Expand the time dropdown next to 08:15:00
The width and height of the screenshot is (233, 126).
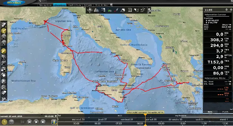[56, 116]
